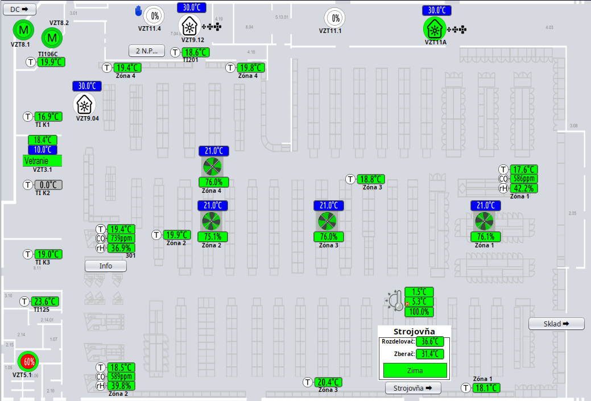Select the Zóna 1 fan icon
The height and width of the screenshot is (401, 591).
tap(485, 221)
